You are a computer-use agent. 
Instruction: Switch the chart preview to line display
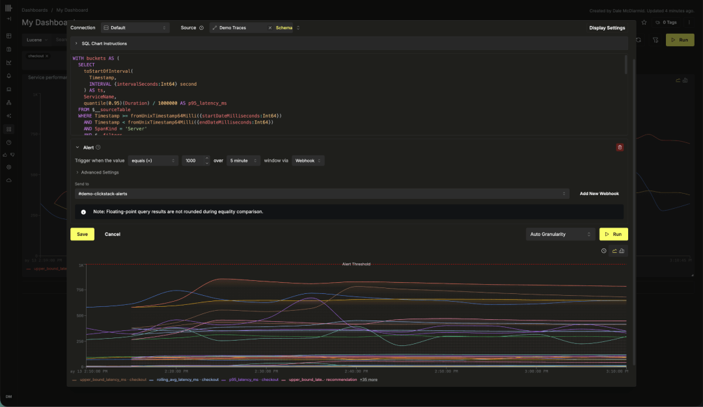click(614, 251)
